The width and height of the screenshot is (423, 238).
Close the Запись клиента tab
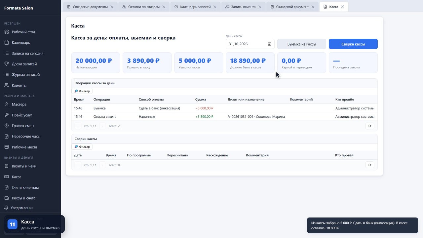260,7
